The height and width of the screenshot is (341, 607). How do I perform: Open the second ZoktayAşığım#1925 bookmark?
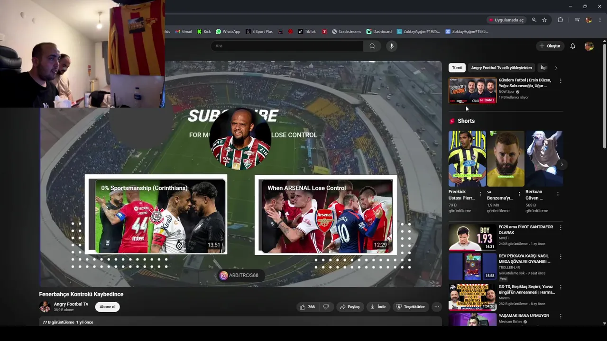click(467, 32)
